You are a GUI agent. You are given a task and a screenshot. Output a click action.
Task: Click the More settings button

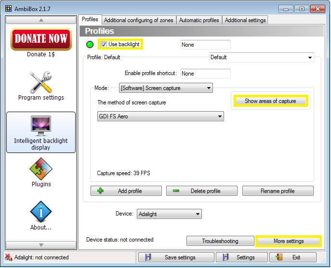[x=289, y=241]
